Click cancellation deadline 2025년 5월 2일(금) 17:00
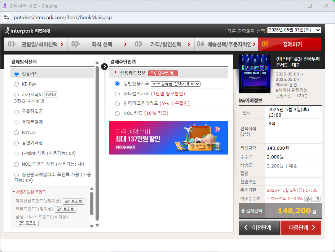Viewport: 335px width, 252px height. point(292,190)
